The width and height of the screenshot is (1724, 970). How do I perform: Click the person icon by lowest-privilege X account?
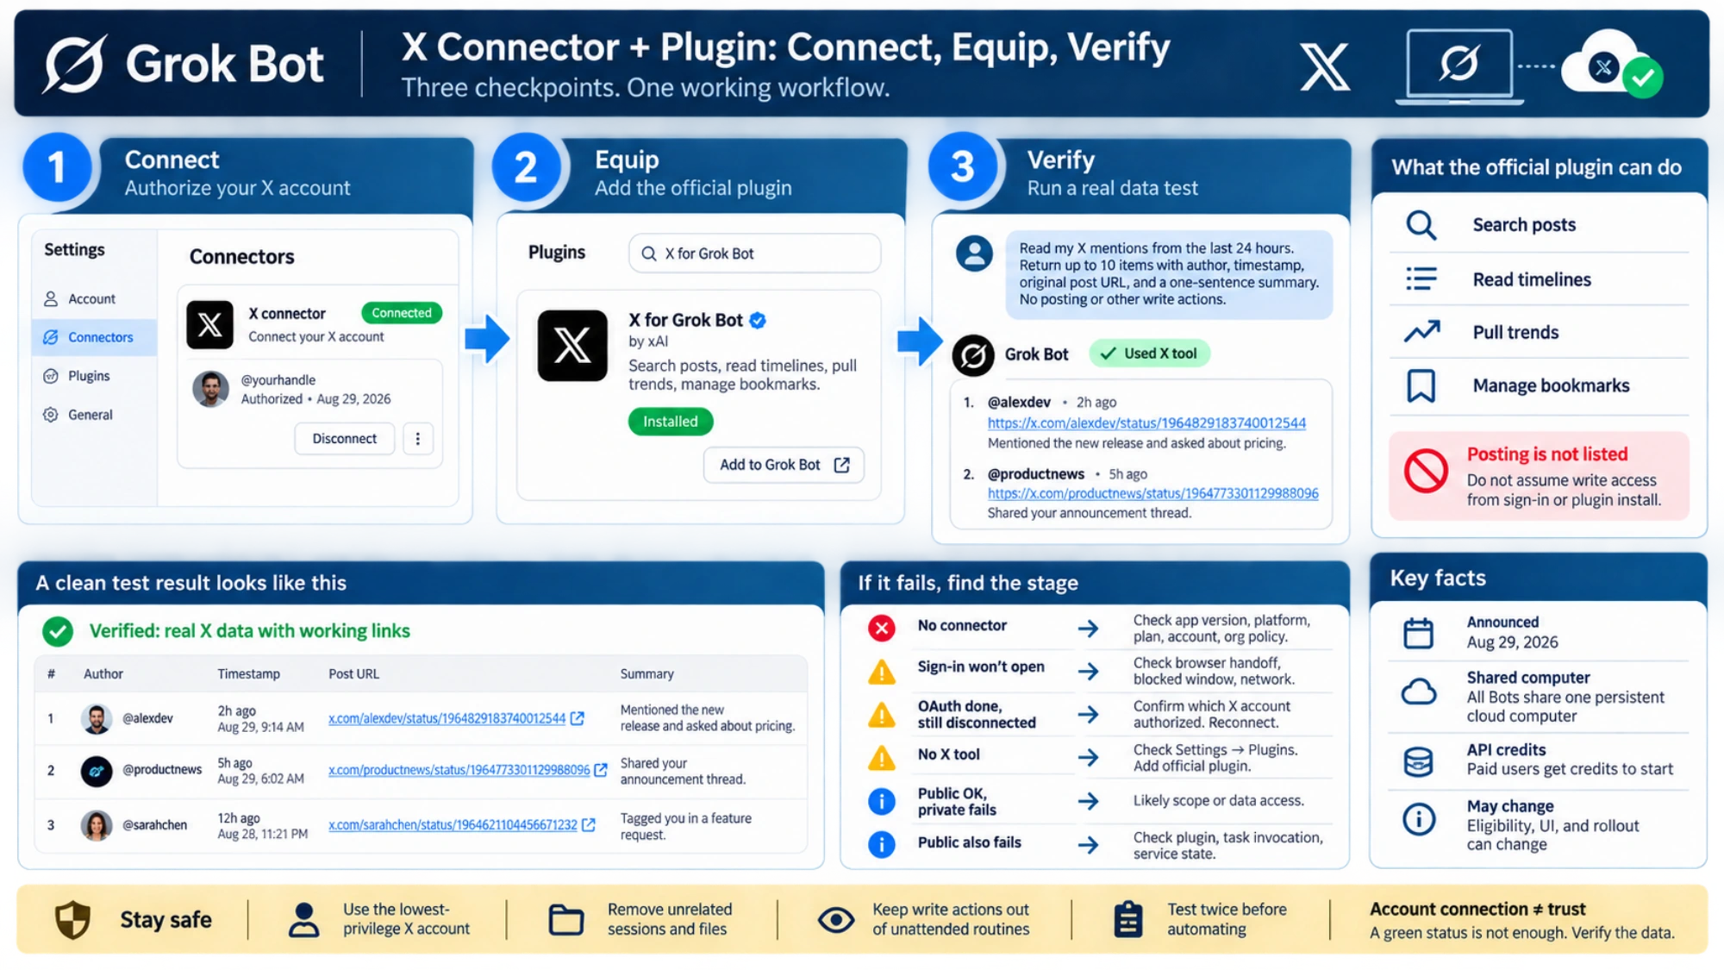pyautogui.click(x=303, y=920)
